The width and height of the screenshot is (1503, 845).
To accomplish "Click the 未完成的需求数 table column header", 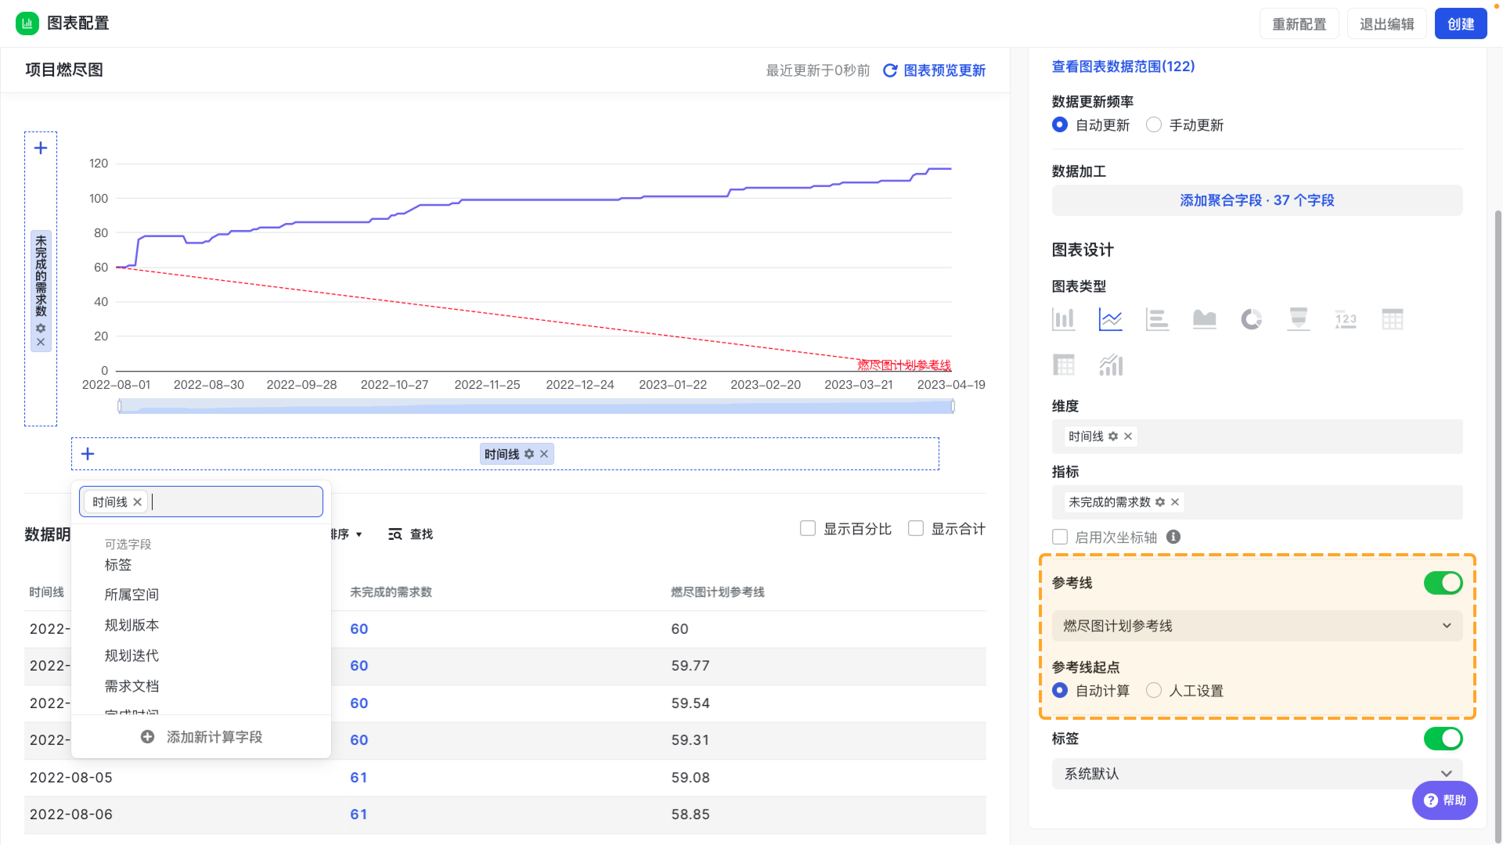I will [x=391, y=592].
